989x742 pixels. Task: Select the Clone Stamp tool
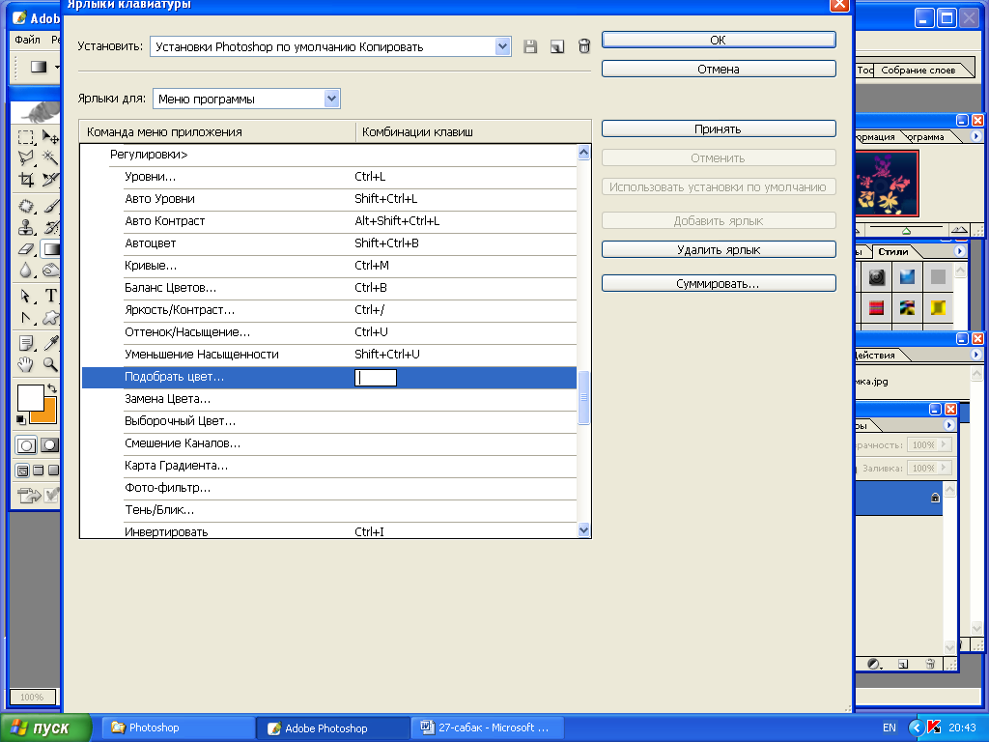point(25,227)
